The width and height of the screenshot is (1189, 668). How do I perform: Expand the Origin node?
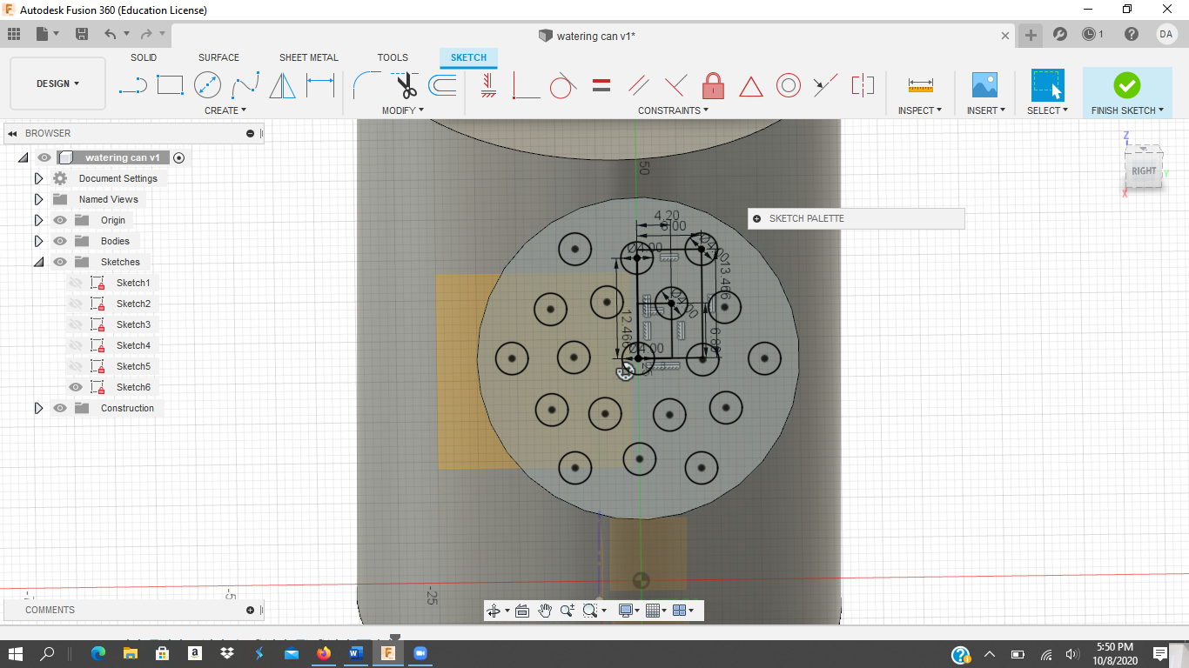38,220
